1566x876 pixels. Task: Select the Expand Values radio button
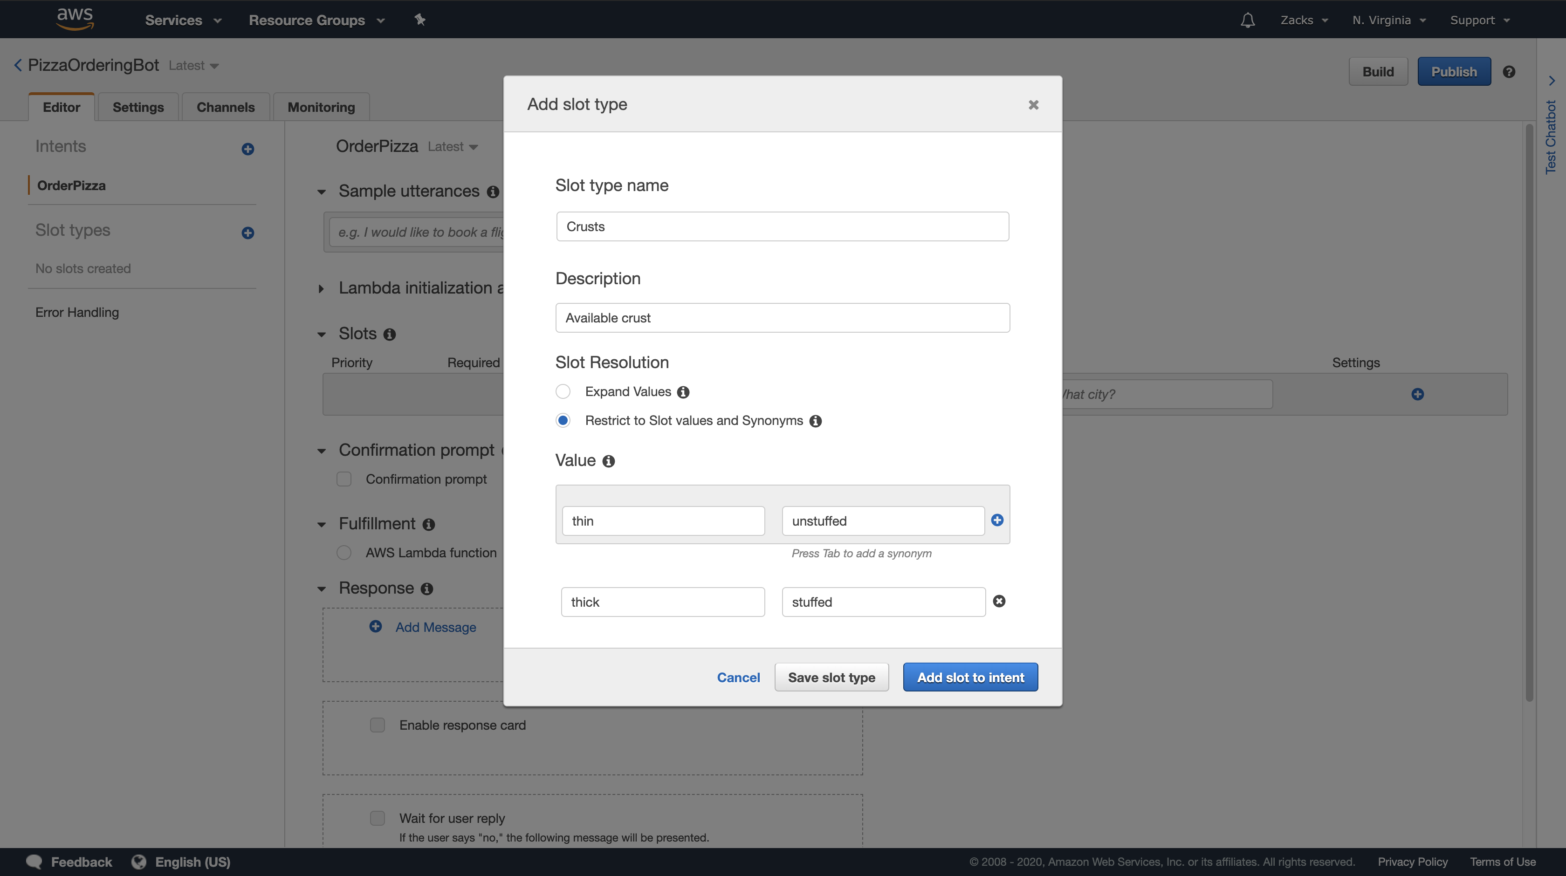click(x=563, y=391)
